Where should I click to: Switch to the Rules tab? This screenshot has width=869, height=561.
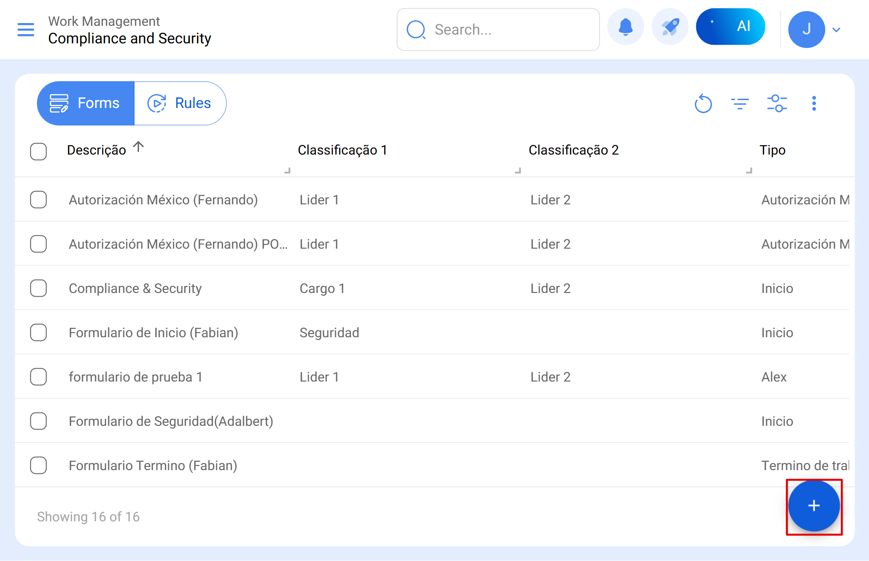(x=180, y=103)
